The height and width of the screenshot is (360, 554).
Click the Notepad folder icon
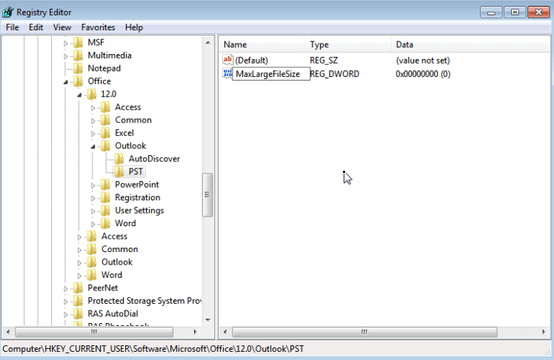(78, 69)
